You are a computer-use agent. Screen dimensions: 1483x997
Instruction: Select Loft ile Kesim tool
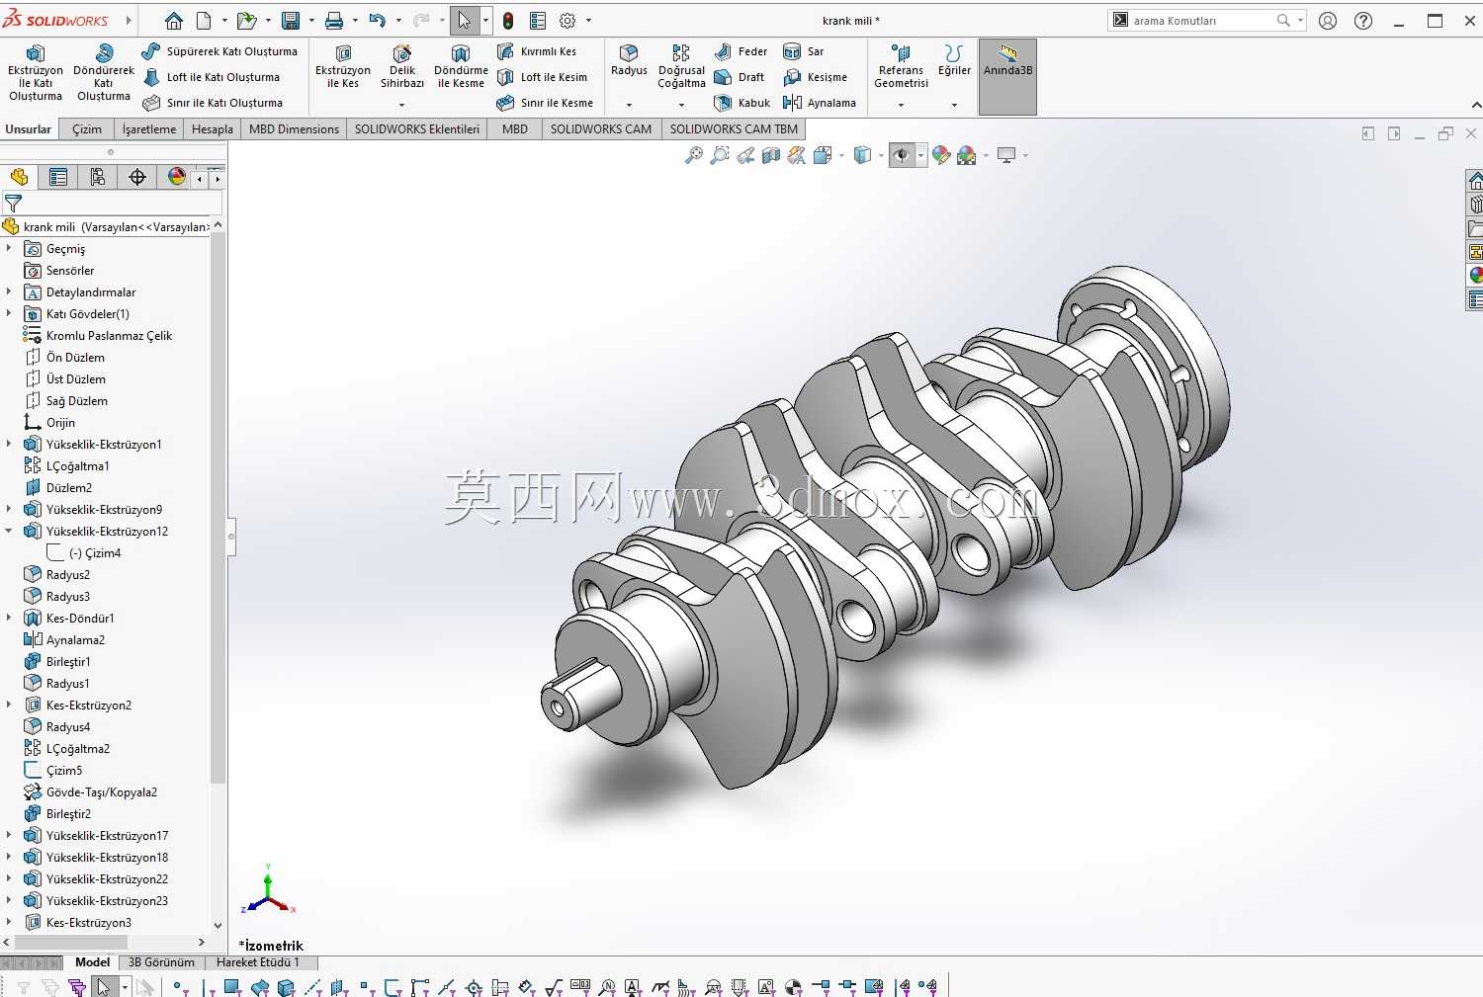point(542,77)
